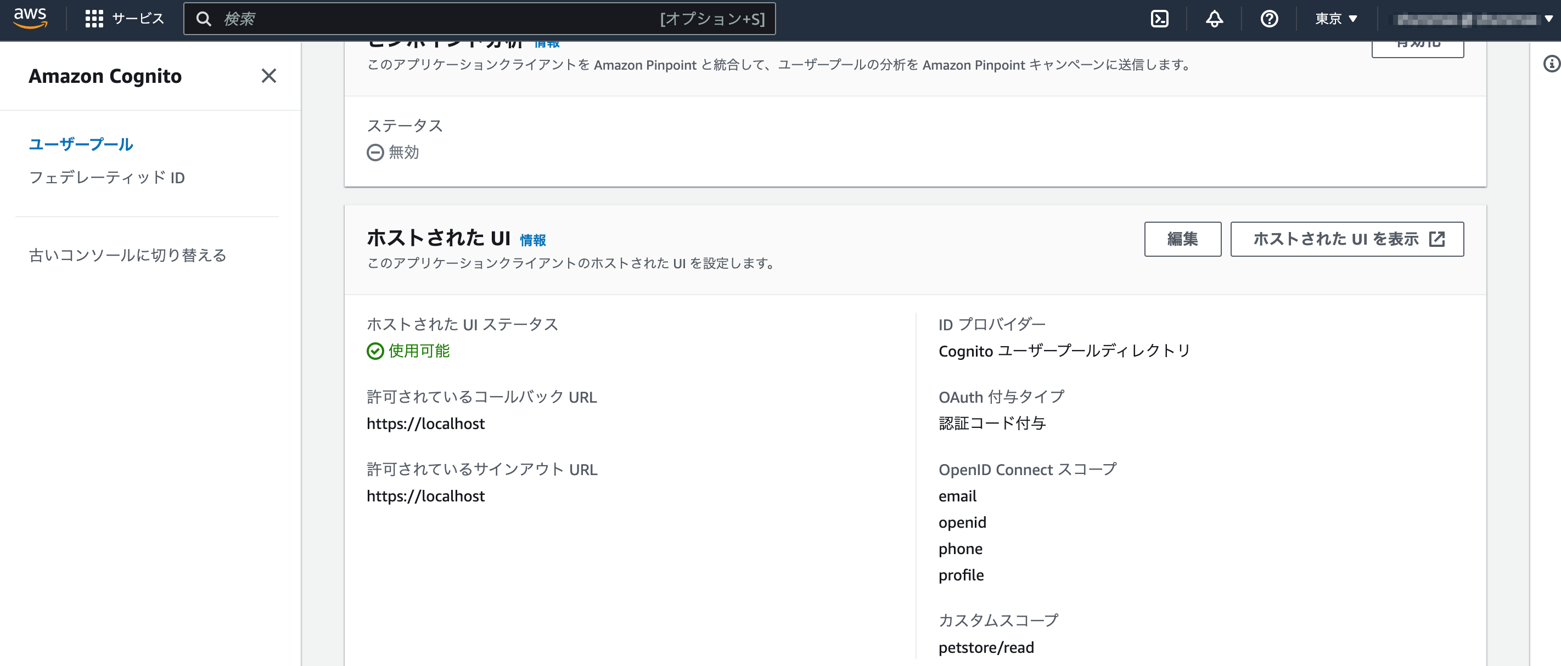The height and width of the screenshot is (666, 1561).
Task: Open the notifications bell
Action: (x=1214, y=19)
